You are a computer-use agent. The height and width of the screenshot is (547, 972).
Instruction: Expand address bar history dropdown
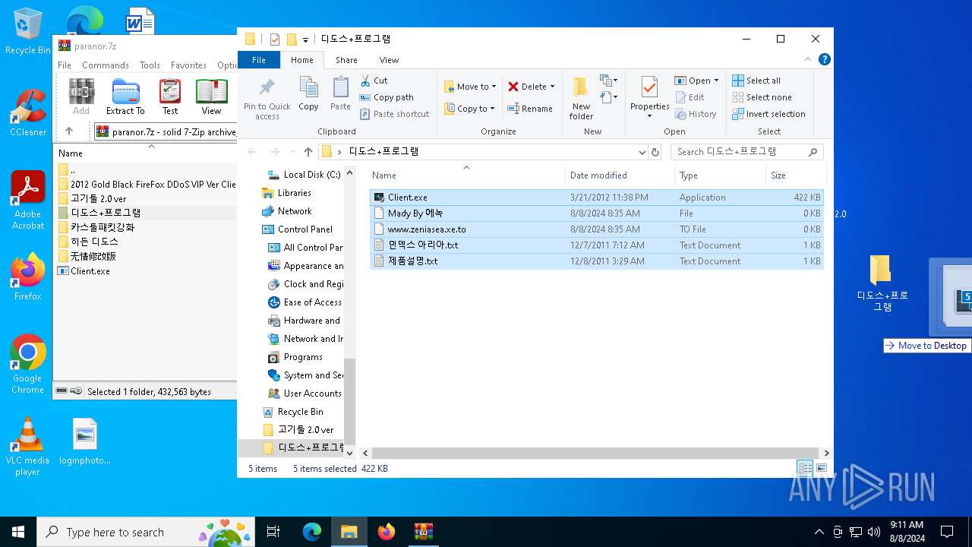642,152
